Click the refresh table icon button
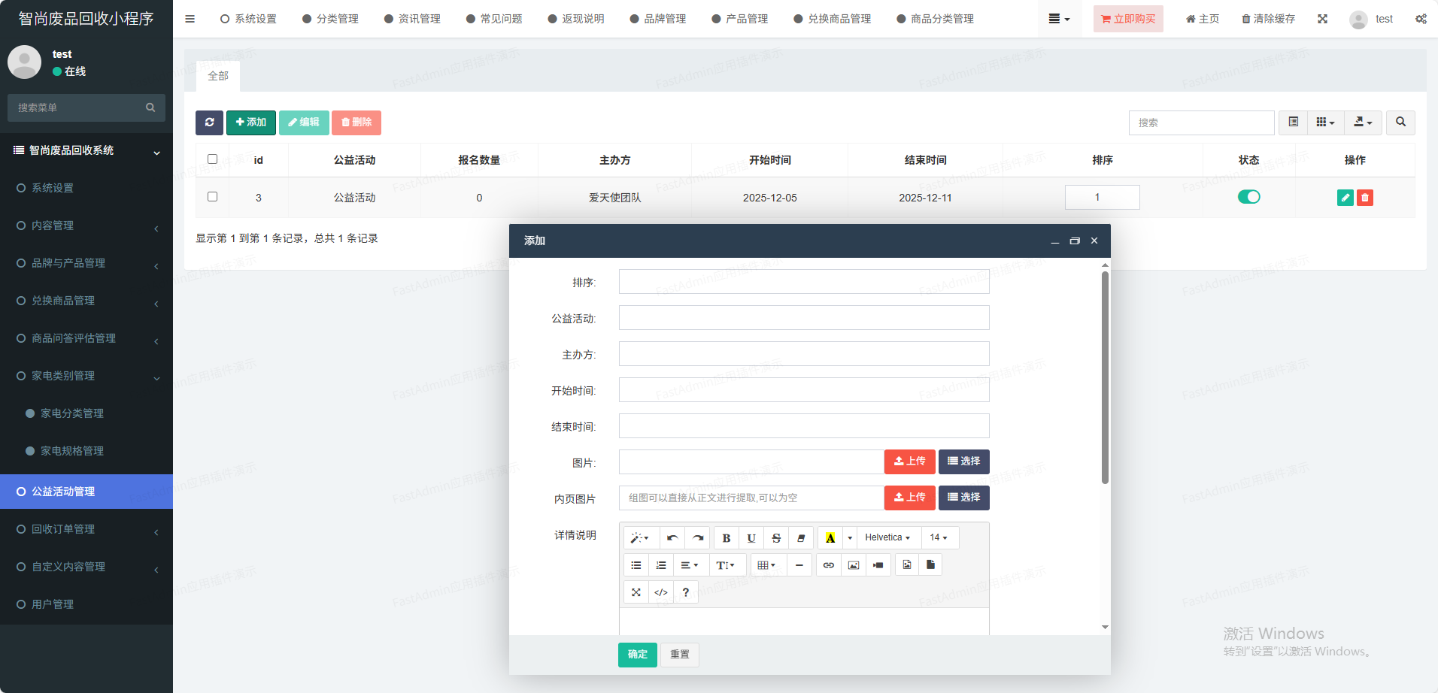This screenshot has height=693, width=1438. coord(209,123)
